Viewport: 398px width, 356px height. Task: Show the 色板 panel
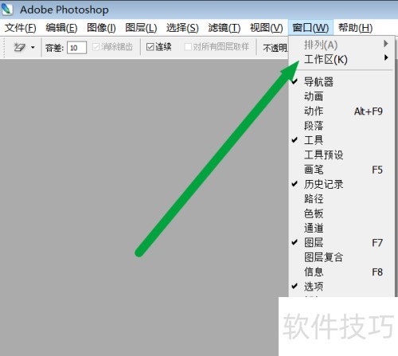tap(341, 213)
